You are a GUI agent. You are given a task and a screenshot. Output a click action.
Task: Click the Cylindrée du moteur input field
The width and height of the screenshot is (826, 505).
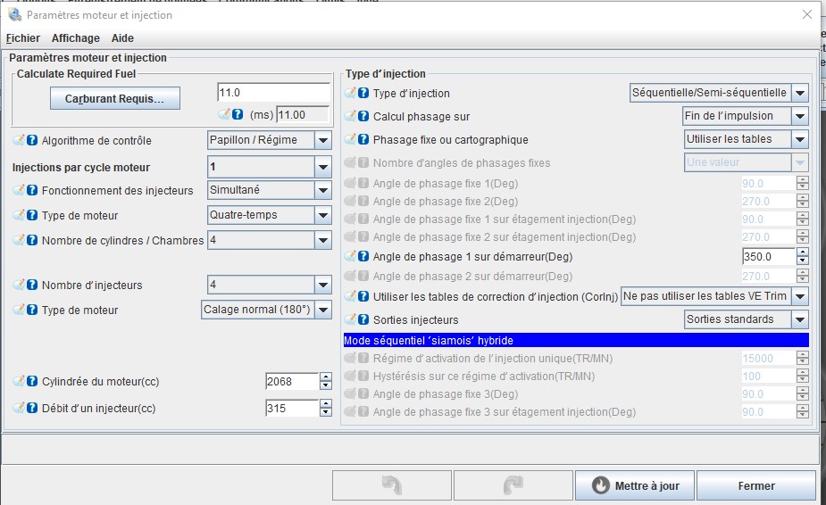pyautogui.click(x=291, y=382)
